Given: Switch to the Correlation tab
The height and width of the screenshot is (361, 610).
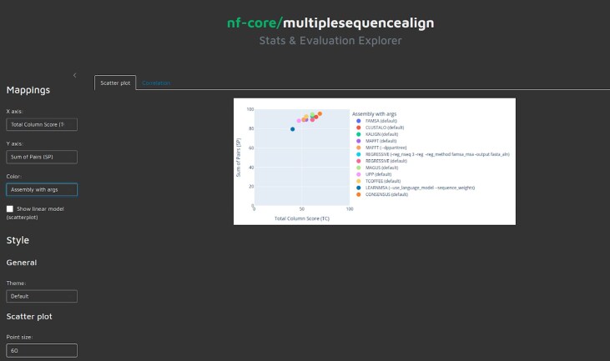Looking at the screenshot, I should point(156,83).
